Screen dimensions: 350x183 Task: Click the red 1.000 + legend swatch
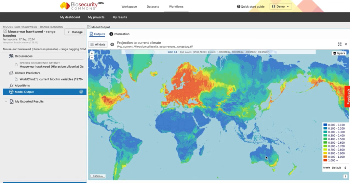pyautogui.click(x=325, y=160)
